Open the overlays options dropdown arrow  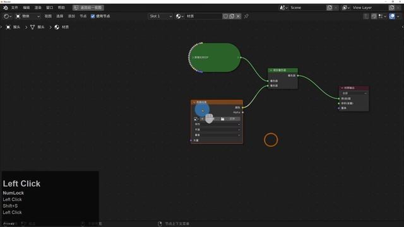[x=398, y=16]
